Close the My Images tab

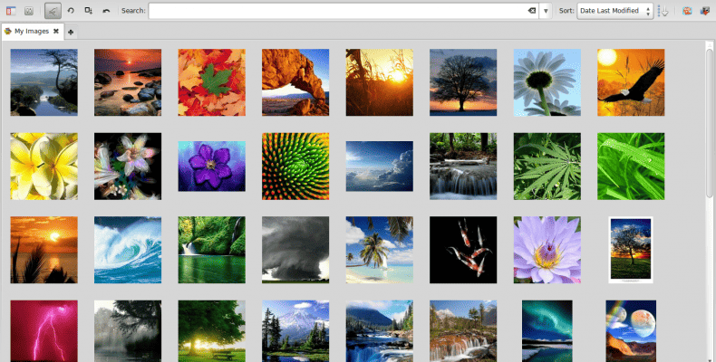[56, 31]
